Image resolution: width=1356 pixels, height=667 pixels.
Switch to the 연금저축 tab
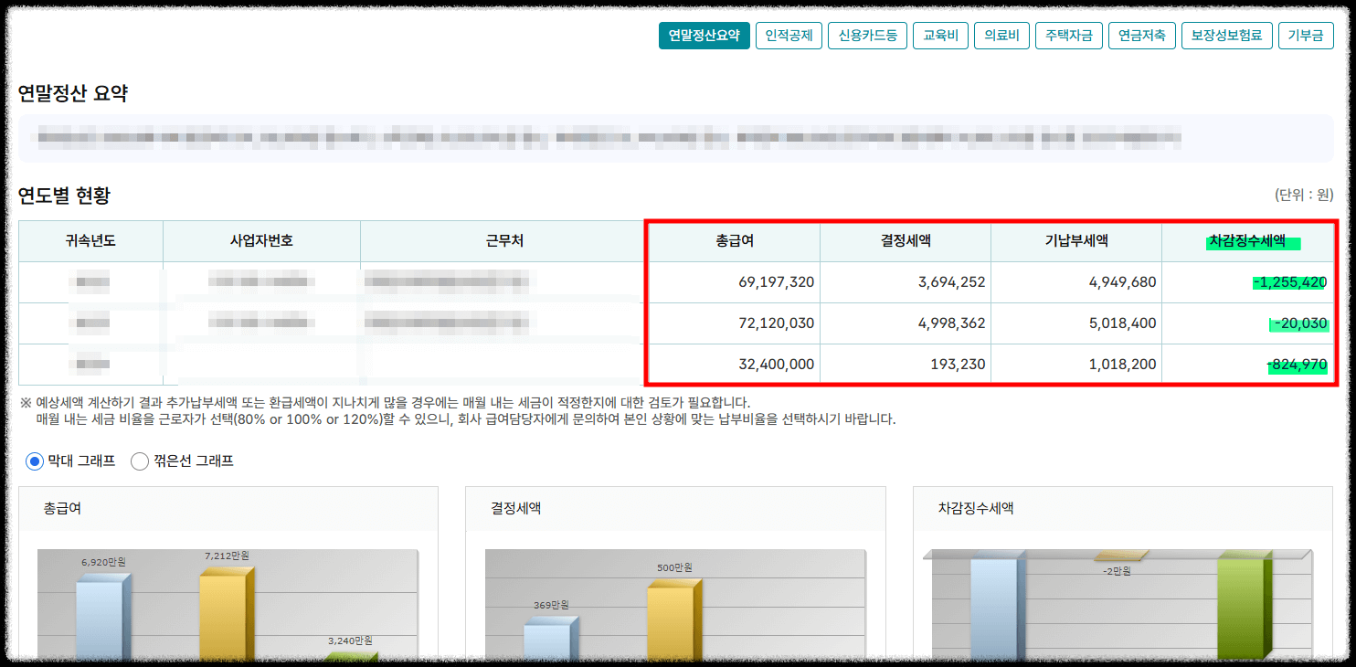point(1142,36)
